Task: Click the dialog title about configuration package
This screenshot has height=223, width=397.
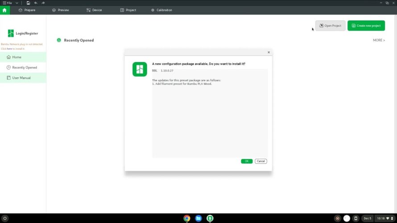Action: click(198, 64)
